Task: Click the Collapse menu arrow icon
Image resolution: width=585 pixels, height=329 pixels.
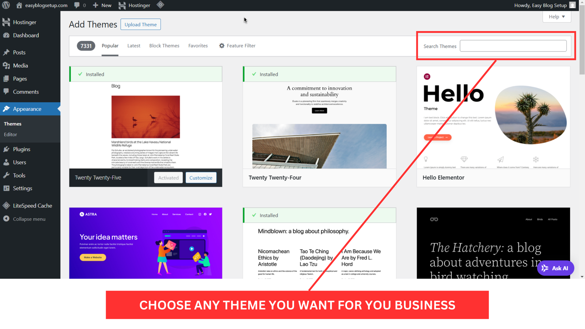Action: (x=6, y=219)
